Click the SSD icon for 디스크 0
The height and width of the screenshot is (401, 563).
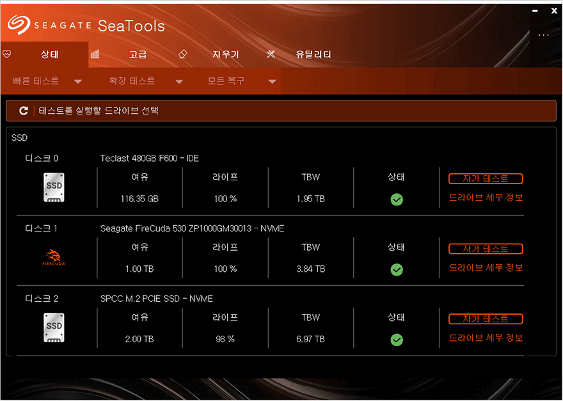click(54, 187)
